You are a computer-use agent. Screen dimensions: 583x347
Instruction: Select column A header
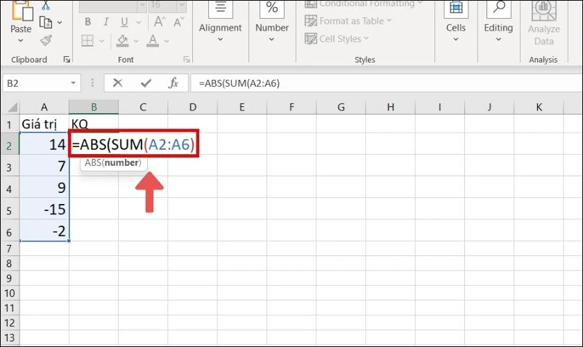pos(44,107)
